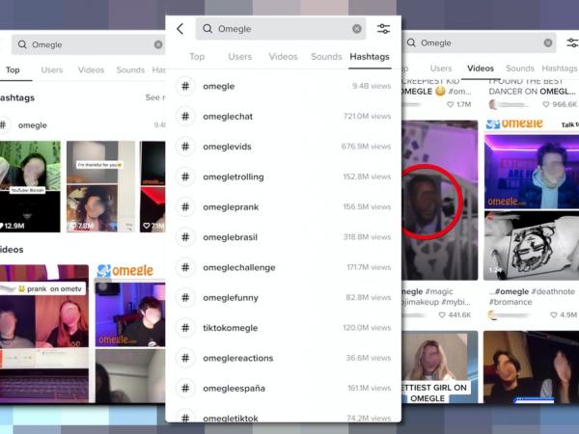This screenshot has width=579, height=434.
Task: Like the video with 441.6K hearts
Action: click(x=442, y=314)
